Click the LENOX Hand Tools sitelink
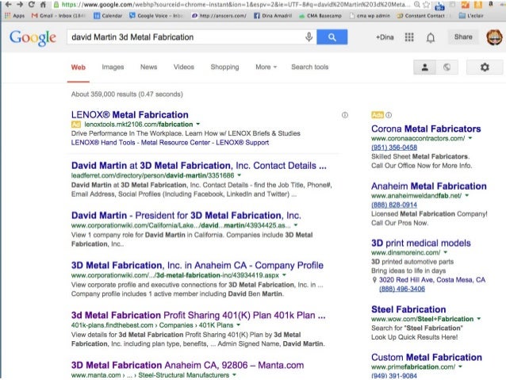506x380 pixels. pos(103,143)
